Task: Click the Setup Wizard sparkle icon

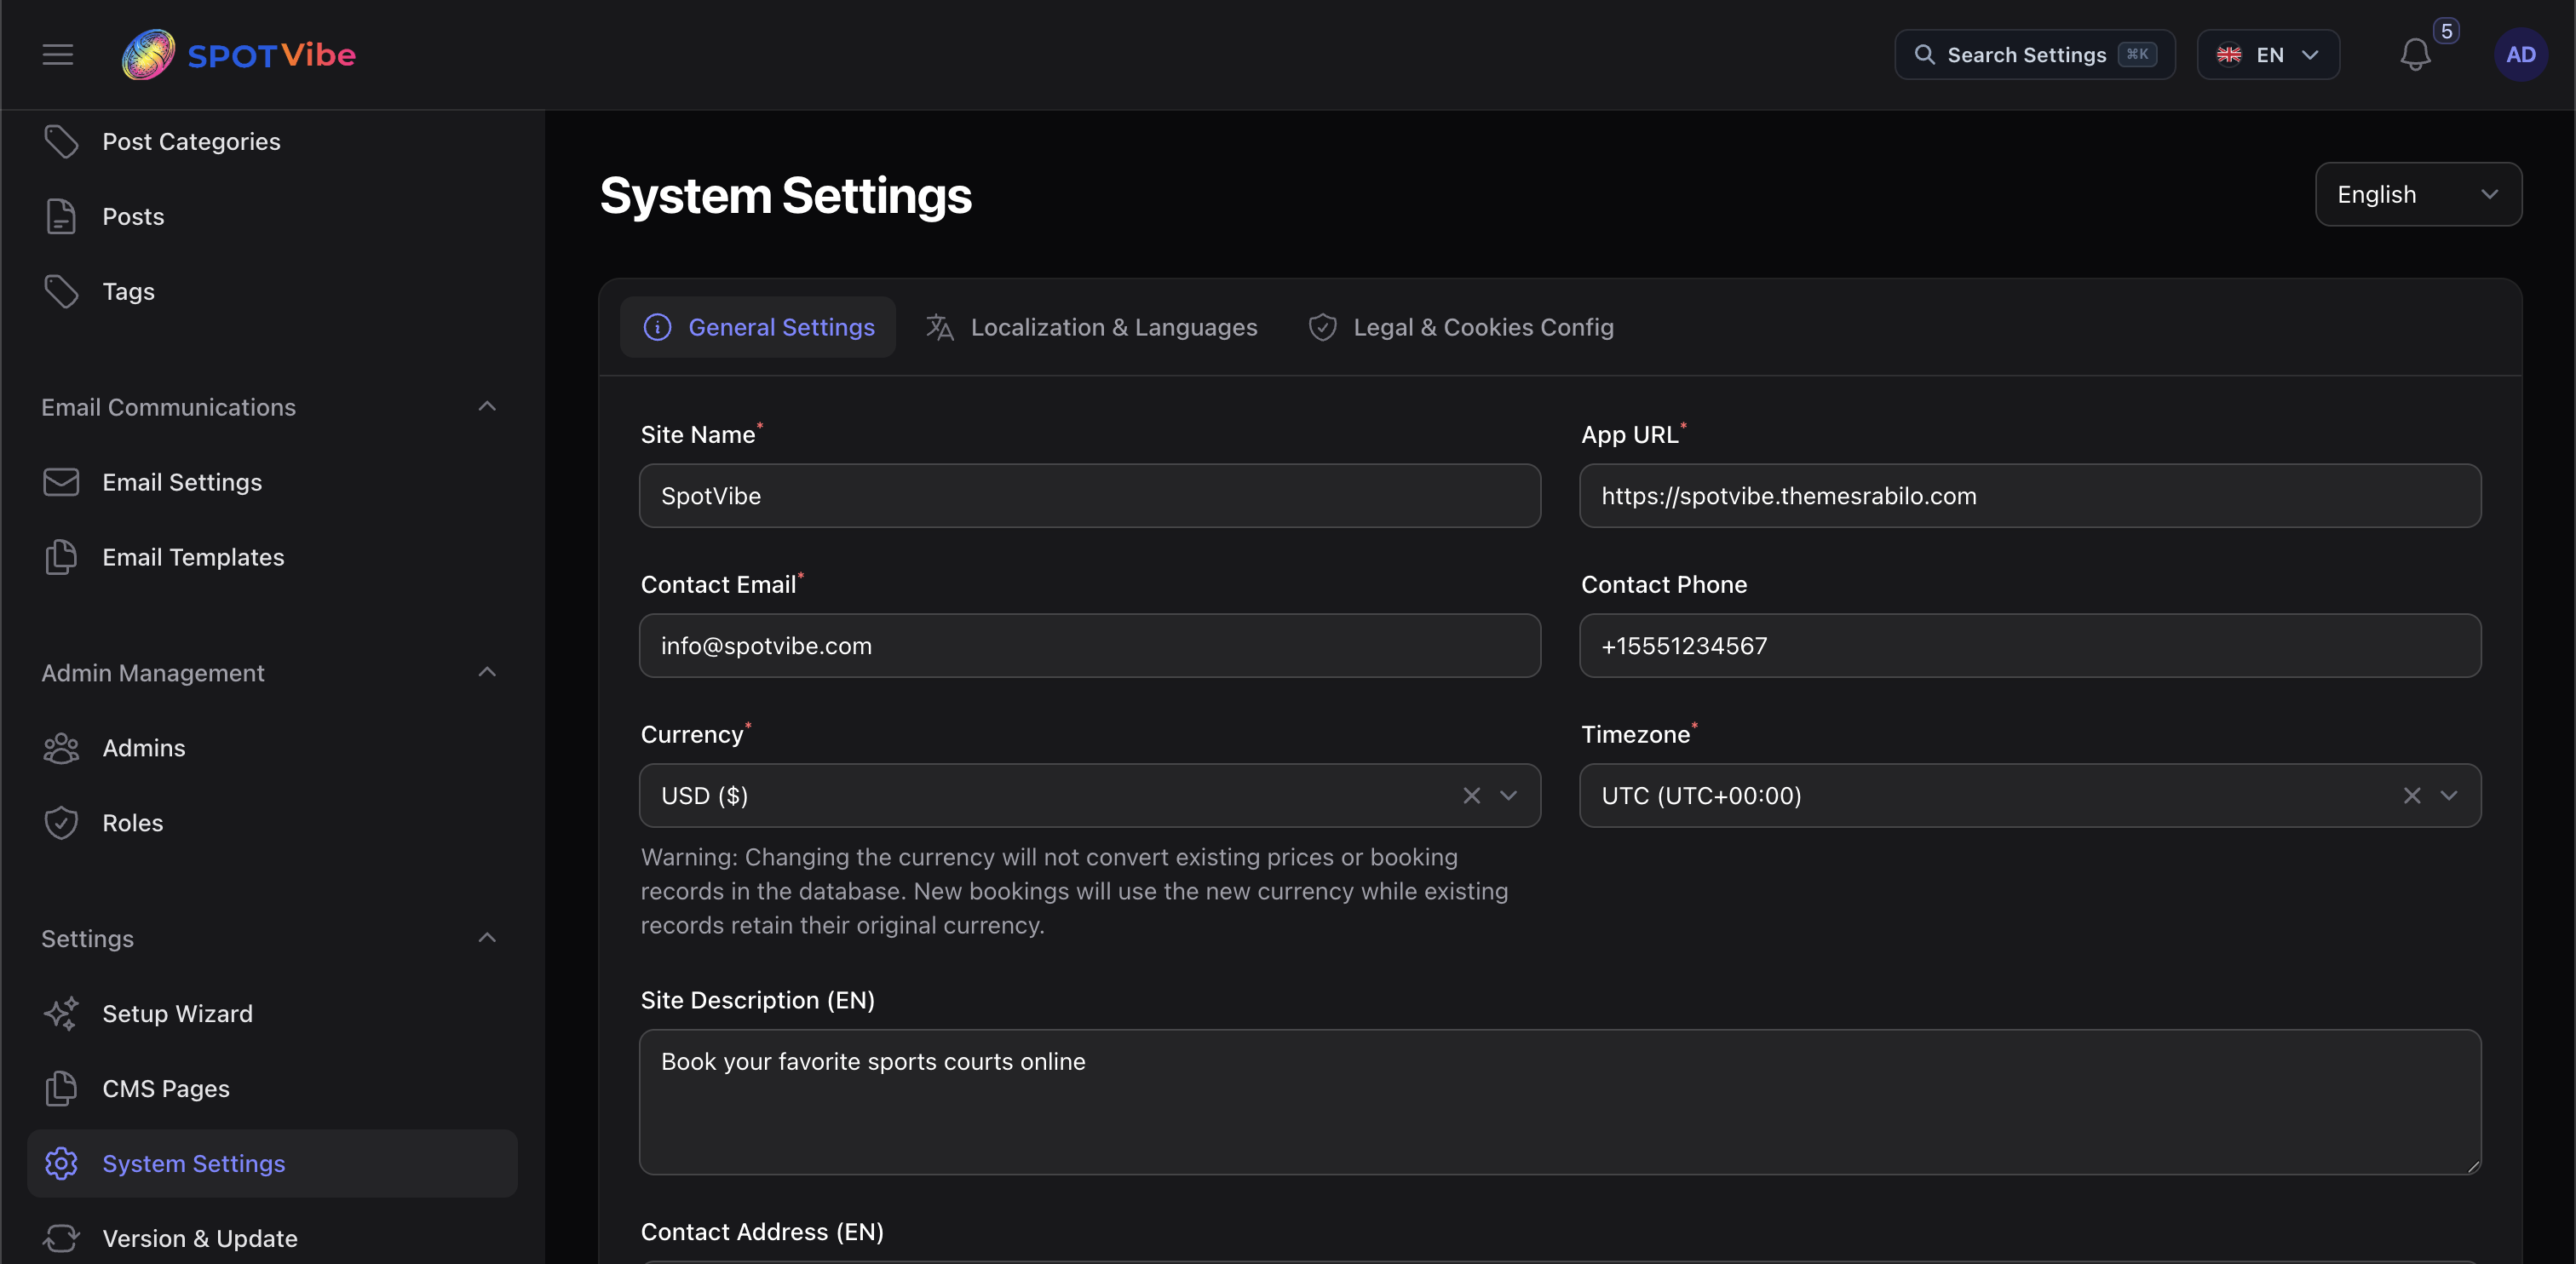Action: point(61,1013)
